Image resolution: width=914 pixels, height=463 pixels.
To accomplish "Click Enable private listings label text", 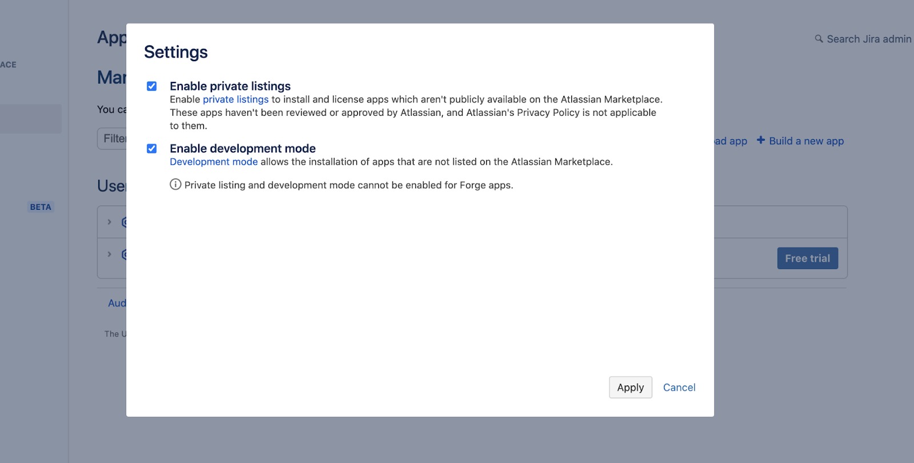I will [x=230, y=86].
